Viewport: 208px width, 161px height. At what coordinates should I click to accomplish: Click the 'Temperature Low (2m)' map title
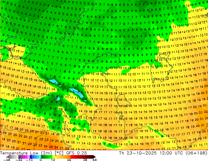pos(26,153)
